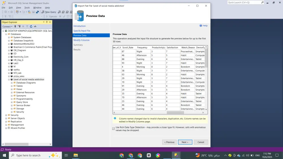This screenshot has width=283, height=159.
Task: Open the New Project dropdown arrow in toolbar
Action: click(20, 12)
